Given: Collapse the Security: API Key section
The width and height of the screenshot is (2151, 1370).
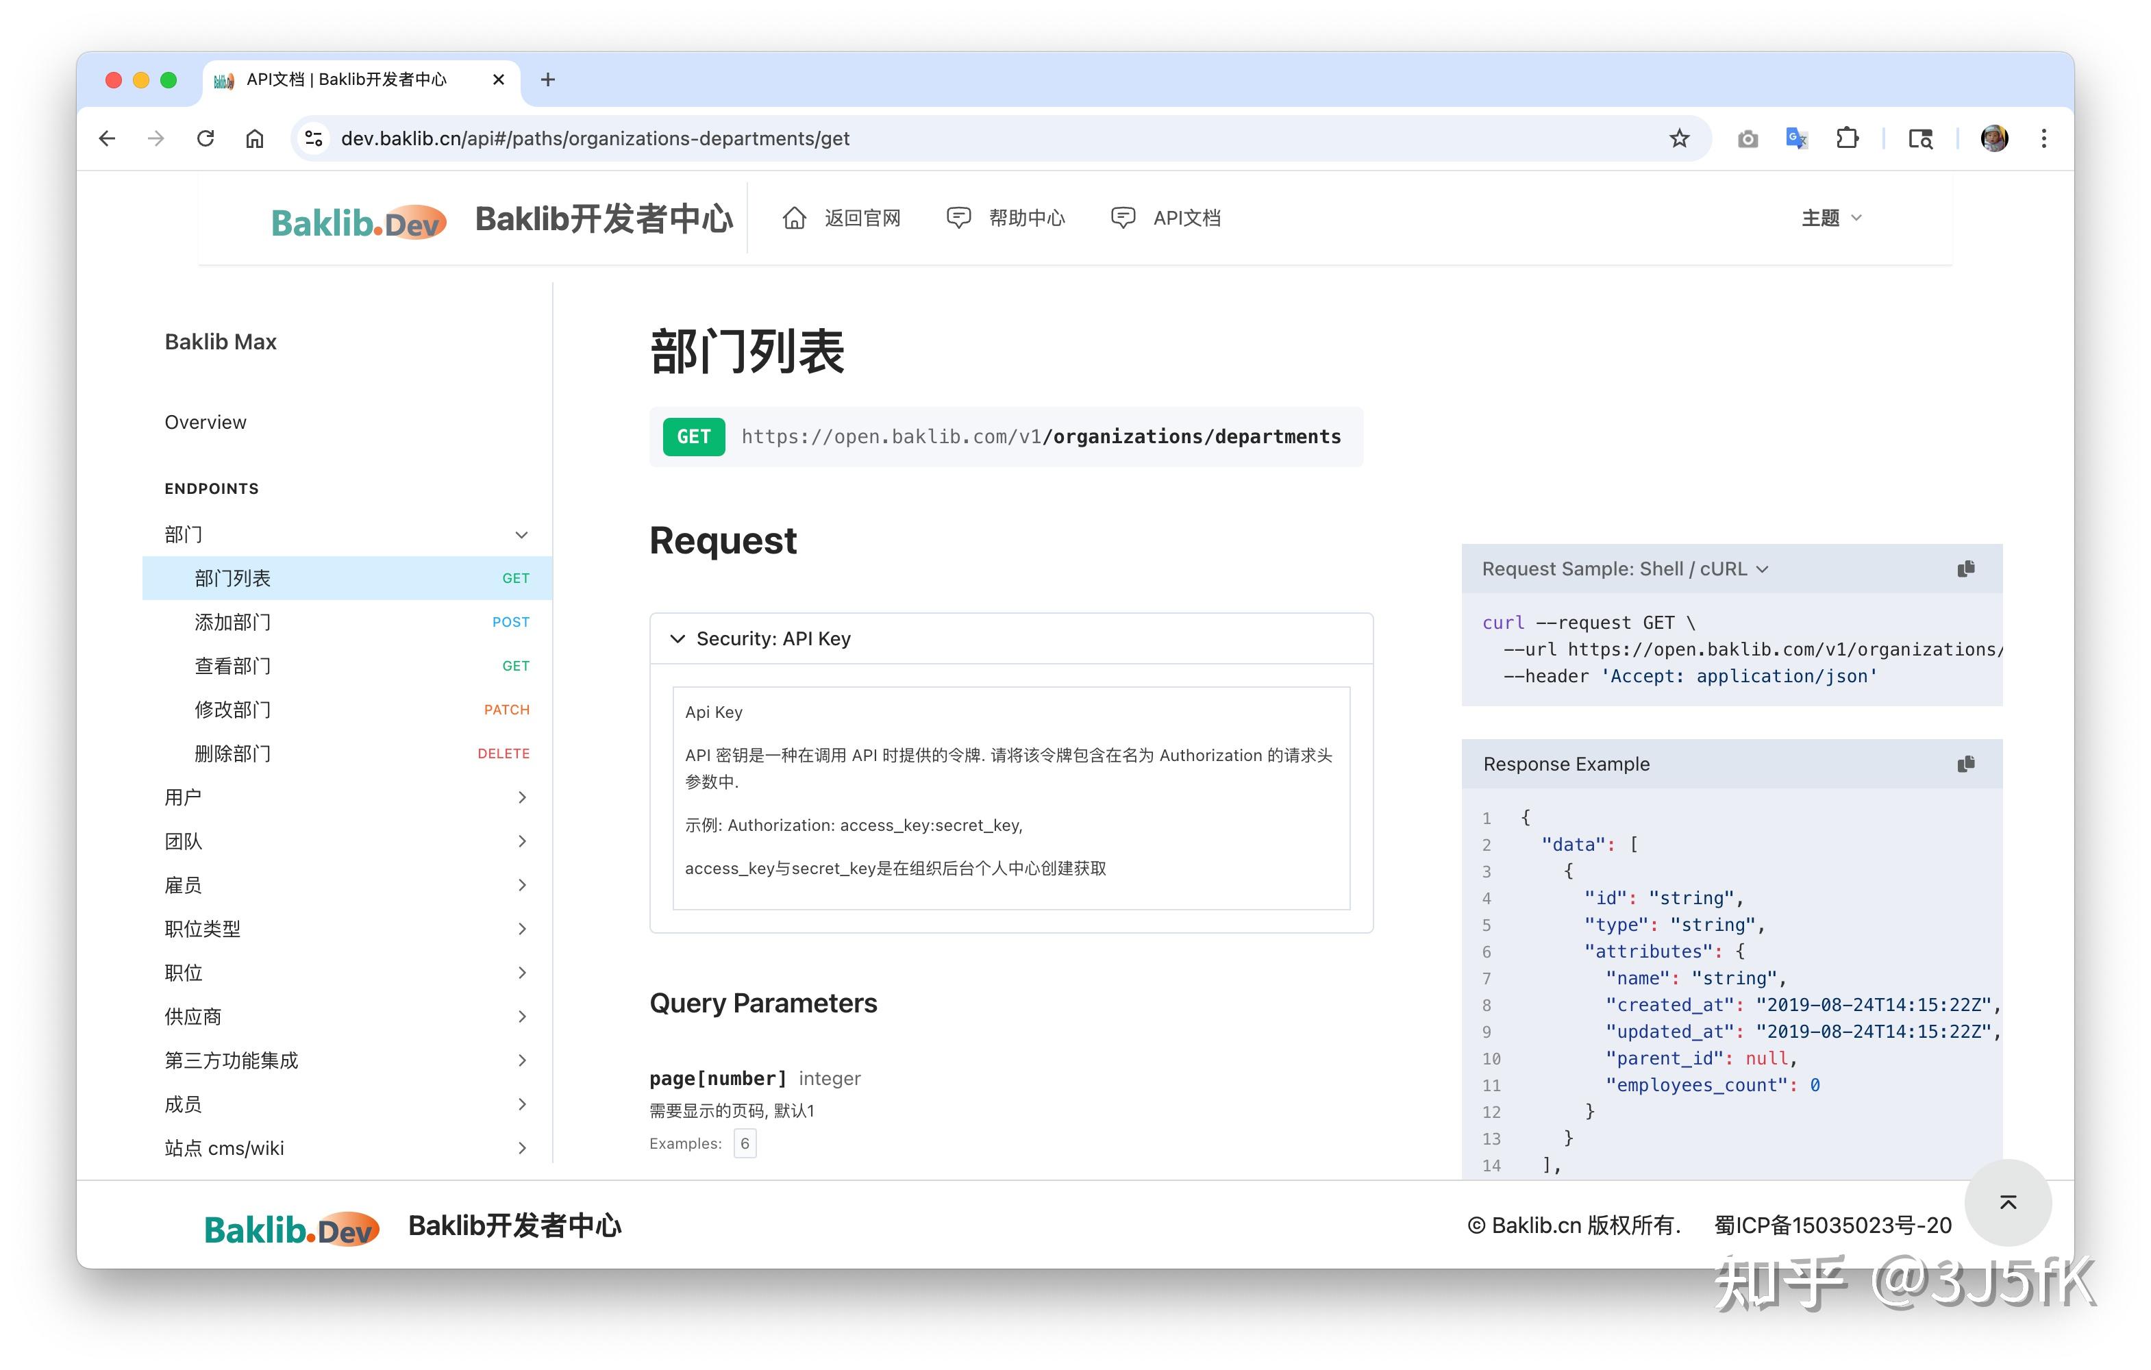Looking at the screenshot, I should click(1010, 638).
